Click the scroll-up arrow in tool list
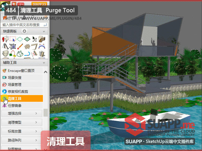 point(45,72)
